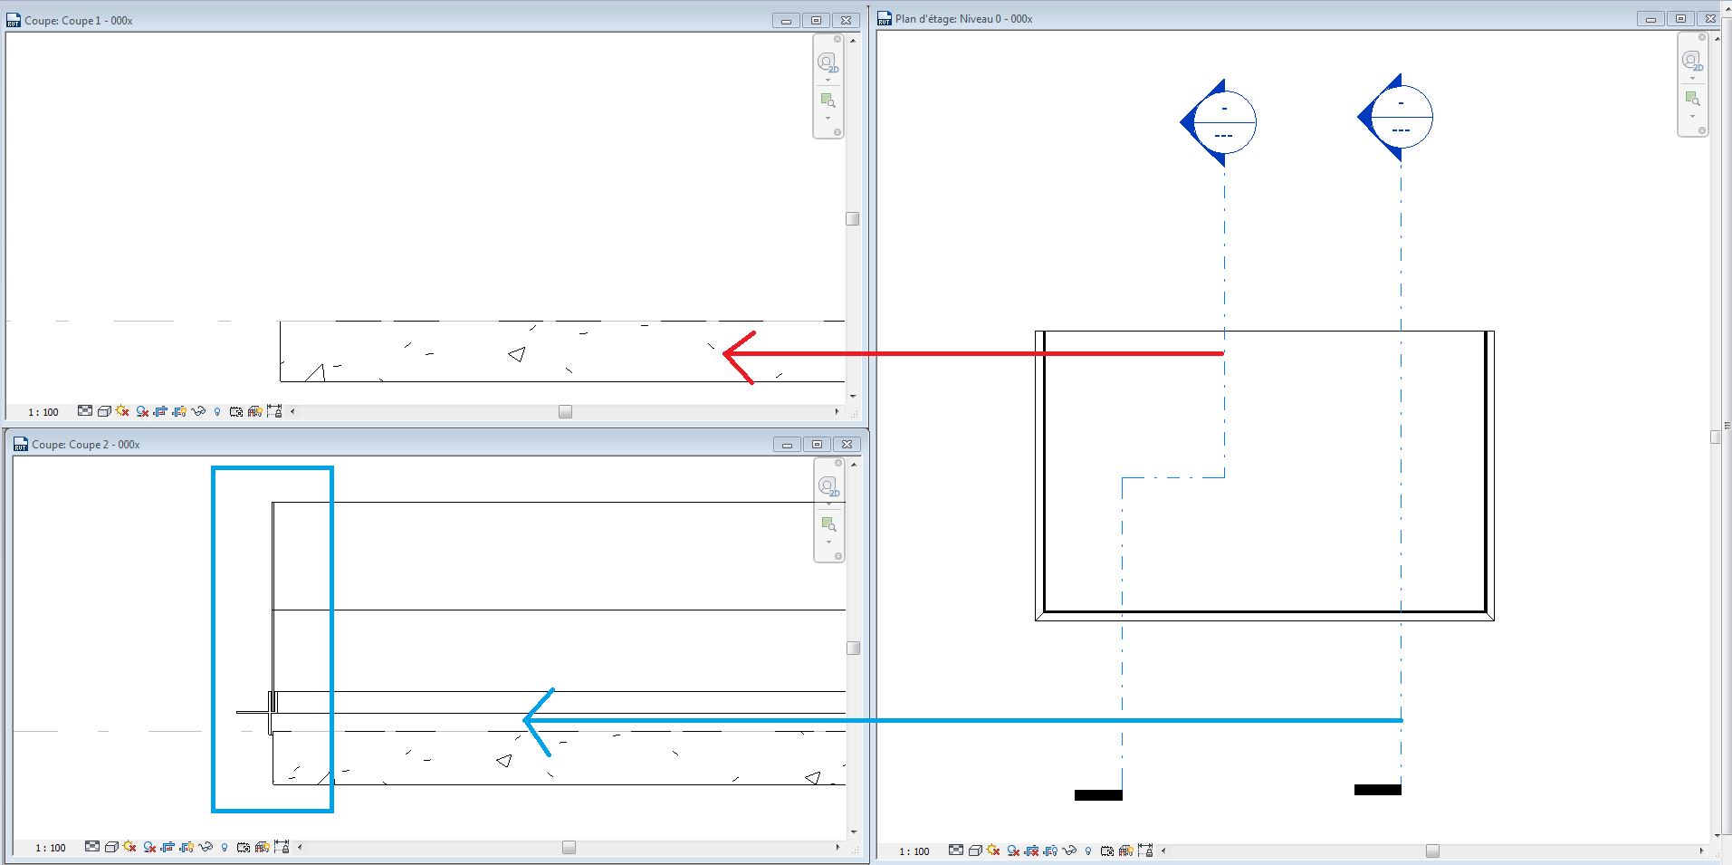The height and width of the screenshot is (865, 1732).
Task: Activate the Coupe 2 - 000x window title
Action: (x=85, y=444)
